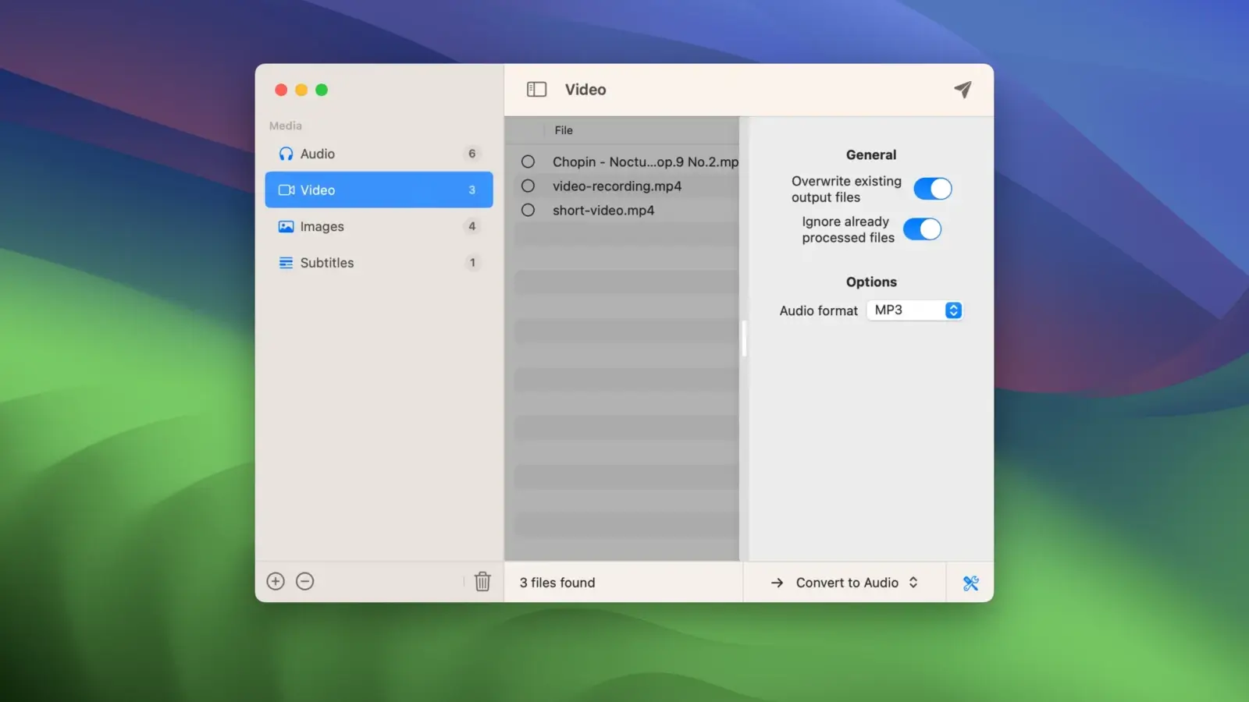Select the video-recording.mp4 radio circle
Screen dimensions: 1249x702
pyautogui.click(x=528, y=186)
